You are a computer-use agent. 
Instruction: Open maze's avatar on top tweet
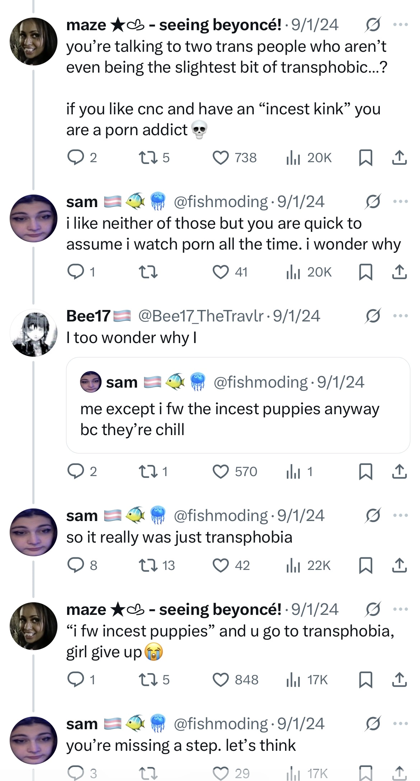[x=33, y=41]
